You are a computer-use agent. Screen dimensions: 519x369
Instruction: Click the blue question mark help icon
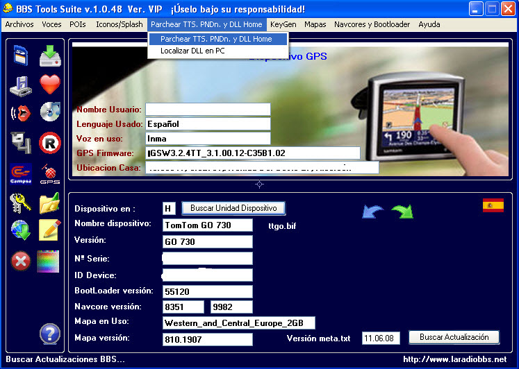click(x=49, y=334)
